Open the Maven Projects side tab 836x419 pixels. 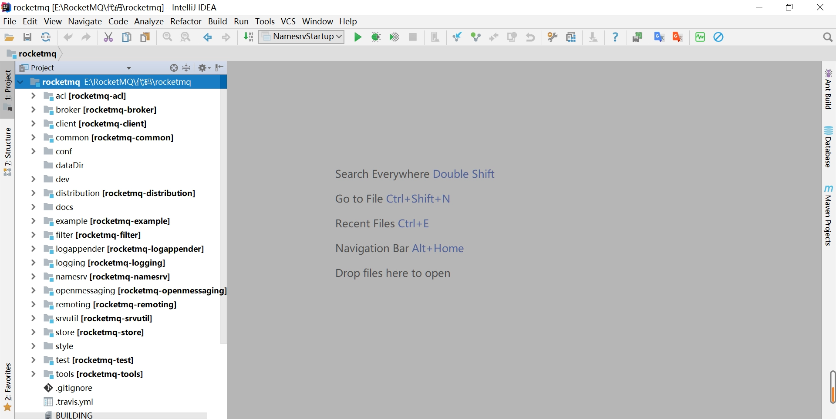tap(828, 215)
